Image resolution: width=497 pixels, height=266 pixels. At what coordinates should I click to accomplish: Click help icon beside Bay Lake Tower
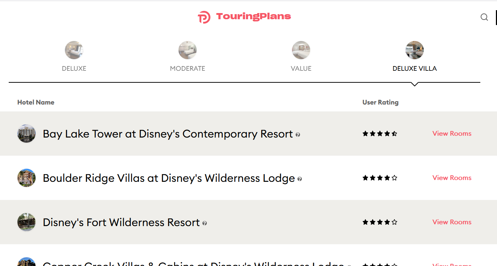point(298,135)
